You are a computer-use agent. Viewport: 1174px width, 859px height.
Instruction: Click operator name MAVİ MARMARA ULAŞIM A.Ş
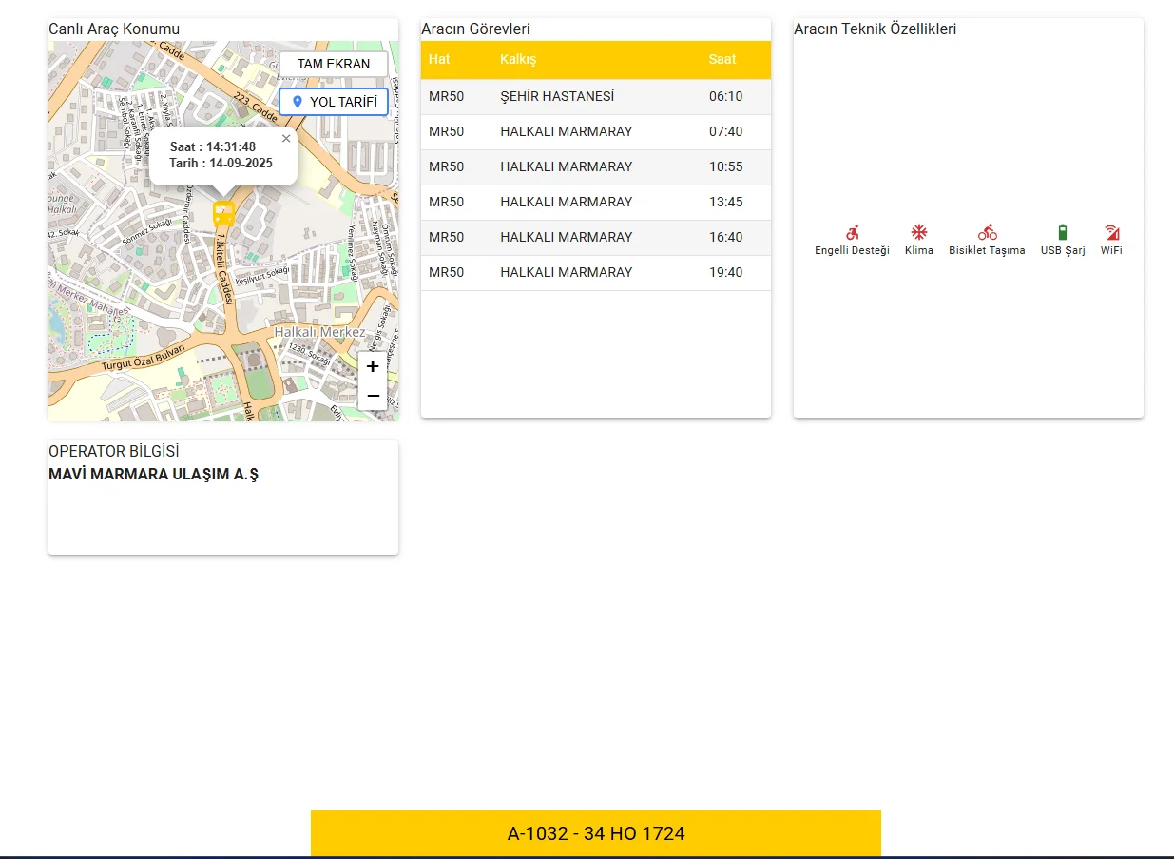point(153,474)
